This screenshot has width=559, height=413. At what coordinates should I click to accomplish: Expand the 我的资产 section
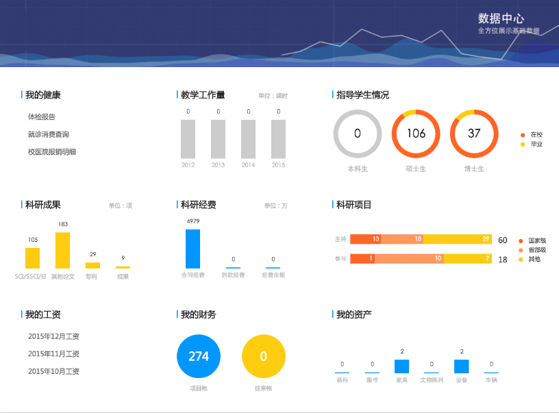point(332,314)
